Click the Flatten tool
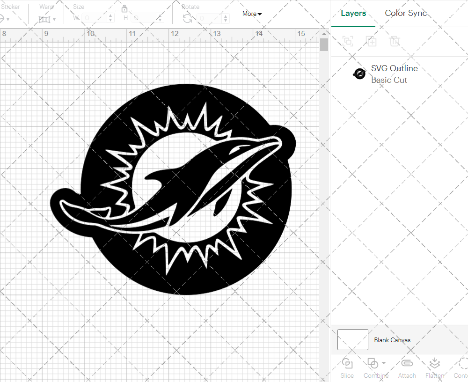The width and height of the screenshot is (468, 382). pos(435,368)
